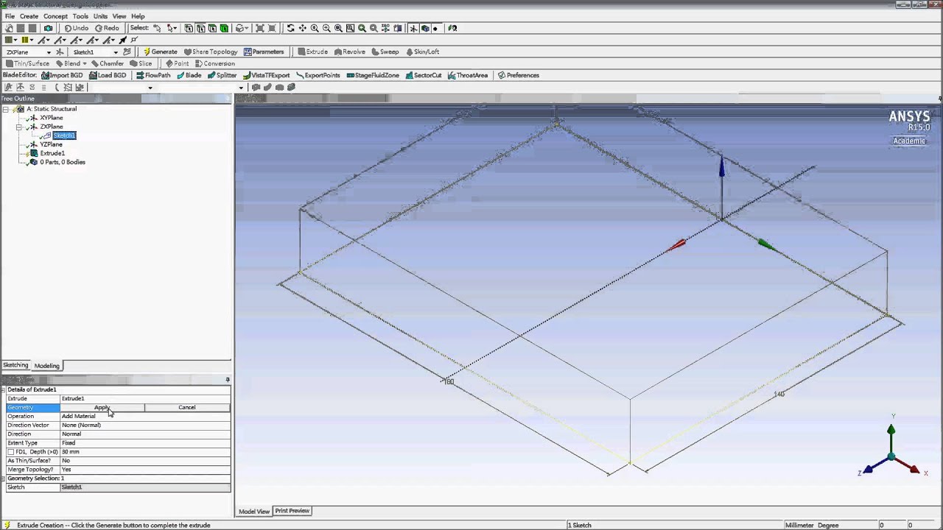Select the Extrude tool in toolbar
The height and width of the screenshot is (530, 943).
coord(312,52)
